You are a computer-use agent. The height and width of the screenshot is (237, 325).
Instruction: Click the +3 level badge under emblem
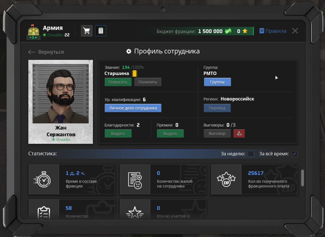coord(33,37)
